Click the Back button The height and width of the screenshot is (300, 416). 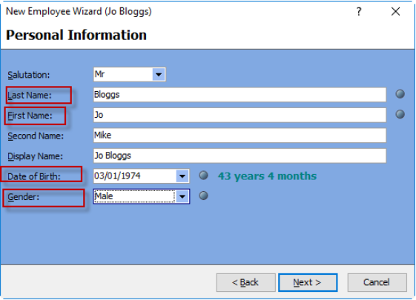click(245, 282)
